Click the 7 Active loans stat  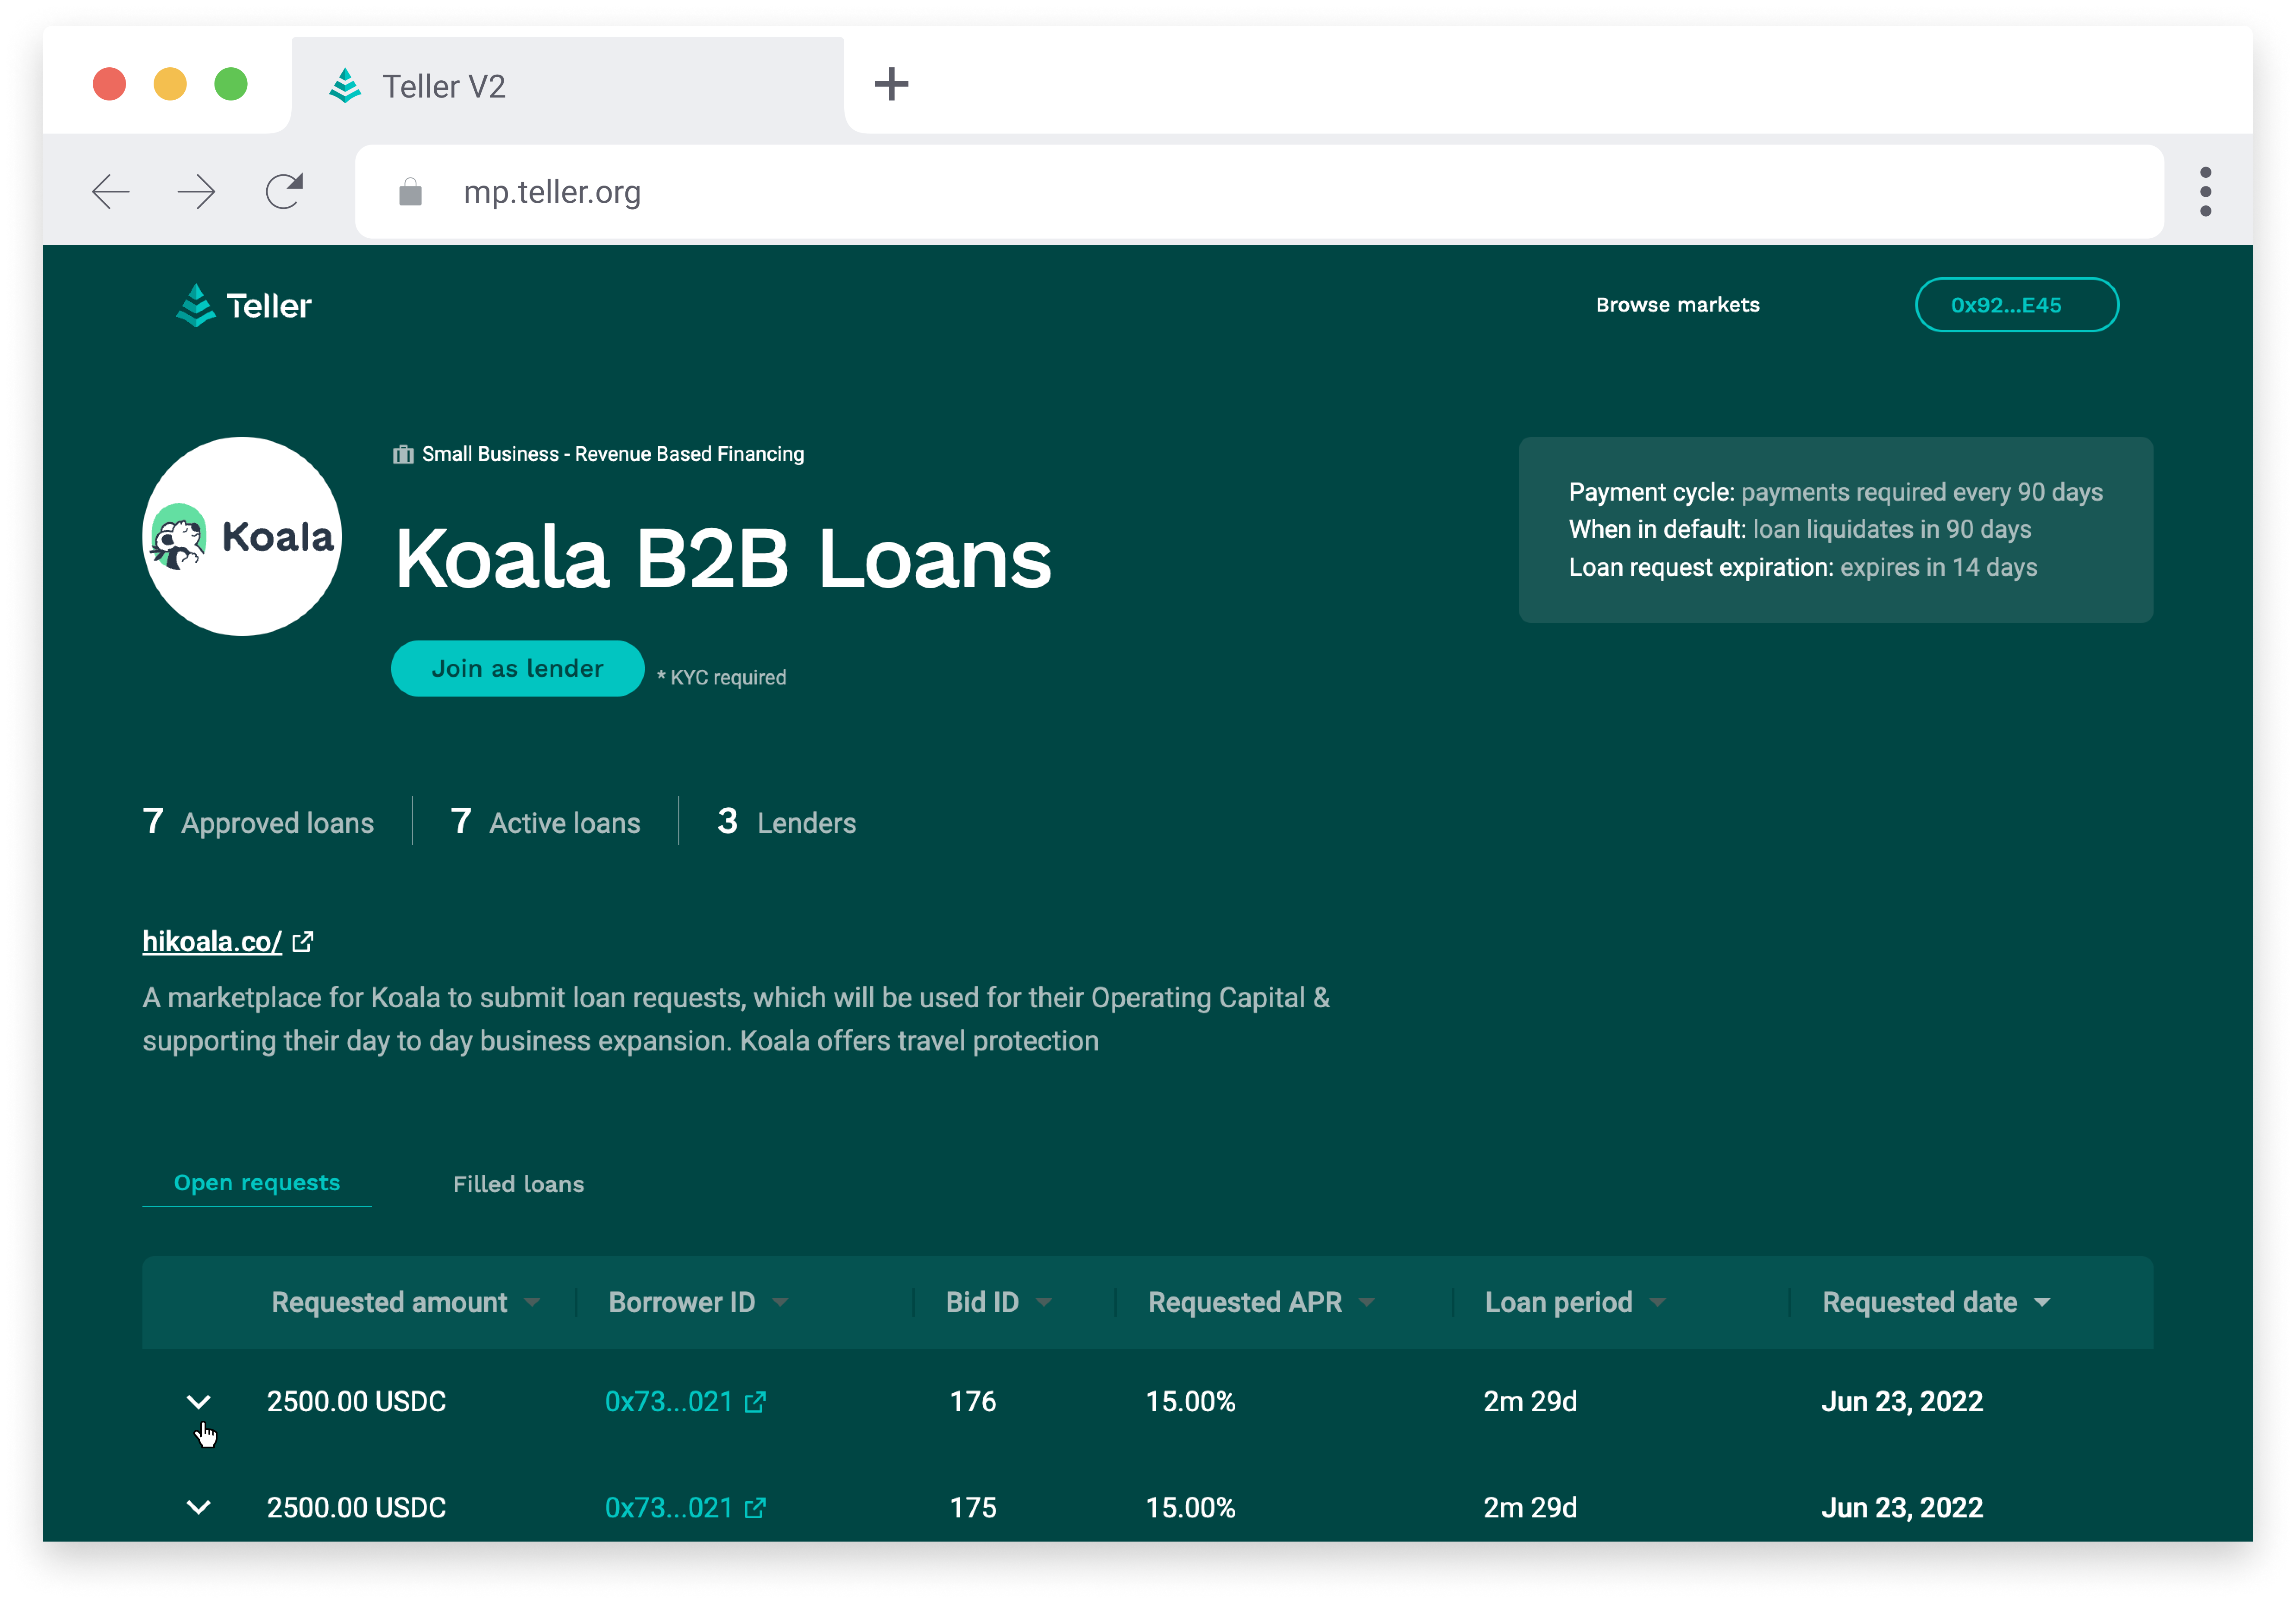(x=545, y=822)
